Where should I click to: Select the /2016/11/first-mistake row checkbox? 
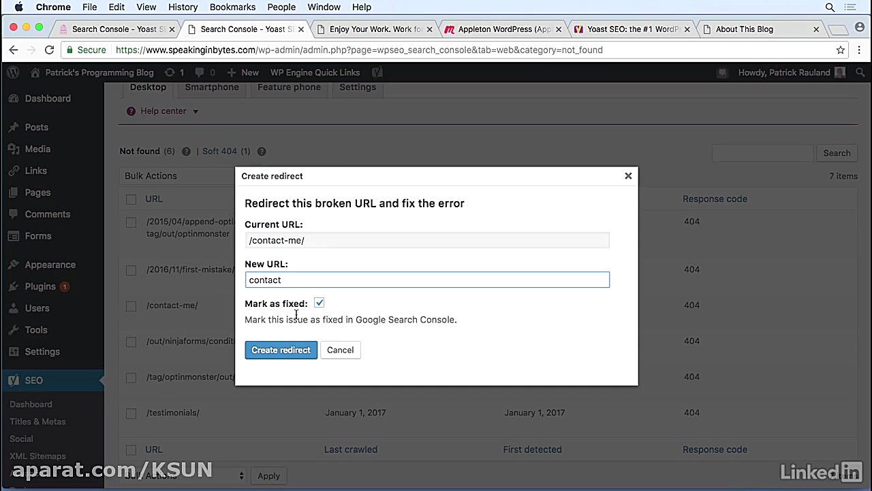pos(131,270)
